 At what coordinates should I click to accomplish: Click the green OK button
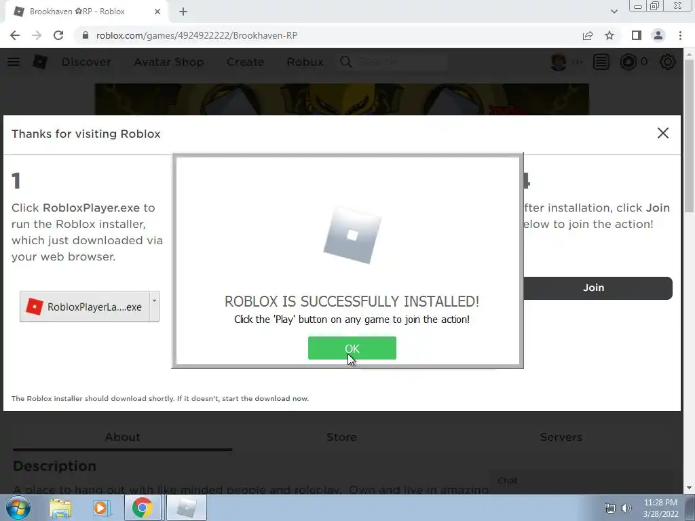(x=352, y=348)
